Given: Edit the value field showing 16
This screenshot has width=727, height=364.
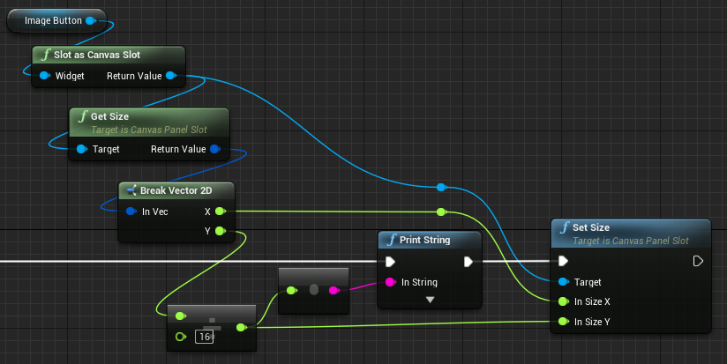Looking at the screenshot, I should pos(205,337).
